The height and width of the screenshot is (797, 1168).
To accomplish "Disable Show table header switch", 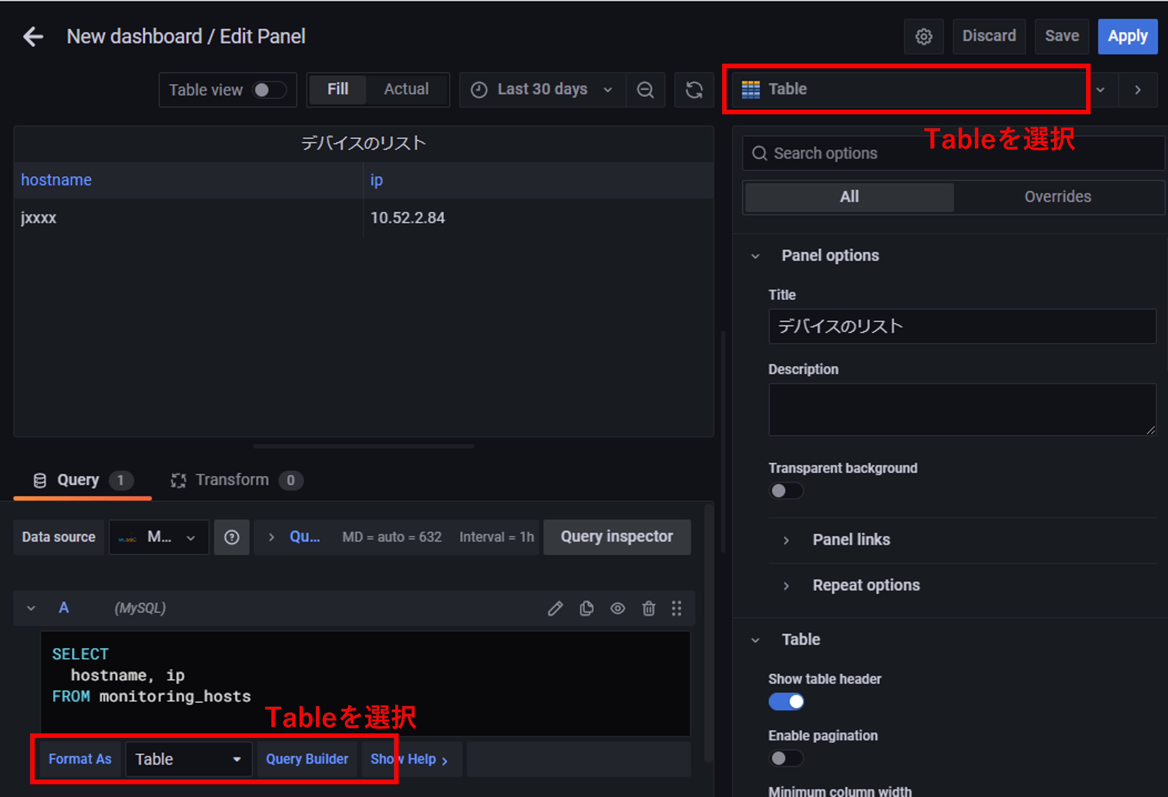I will click(x=786, y=701).
